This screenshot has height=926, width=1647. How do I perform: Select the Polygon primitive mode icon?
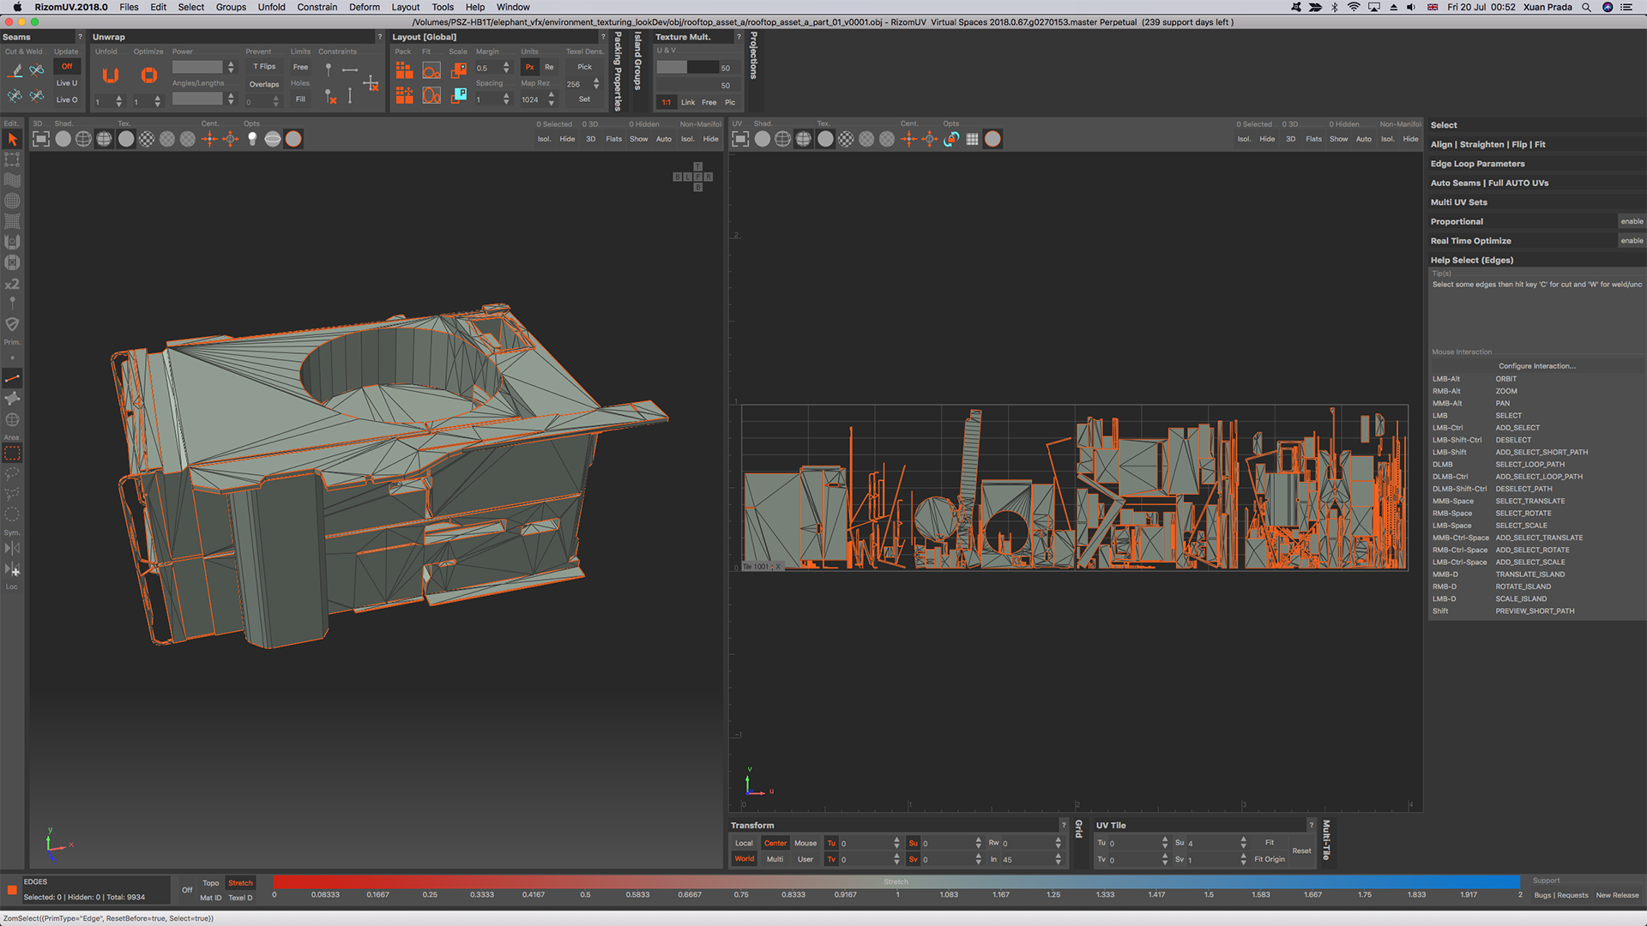click(x=12, y=399)
